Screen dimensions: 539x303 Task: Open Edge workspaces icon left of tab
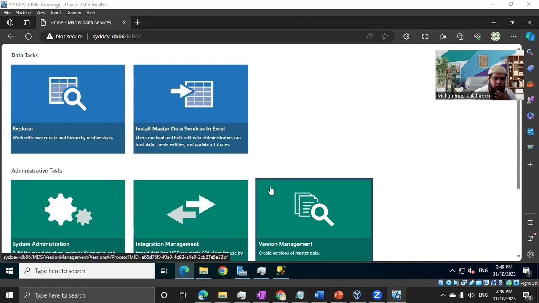10,22
